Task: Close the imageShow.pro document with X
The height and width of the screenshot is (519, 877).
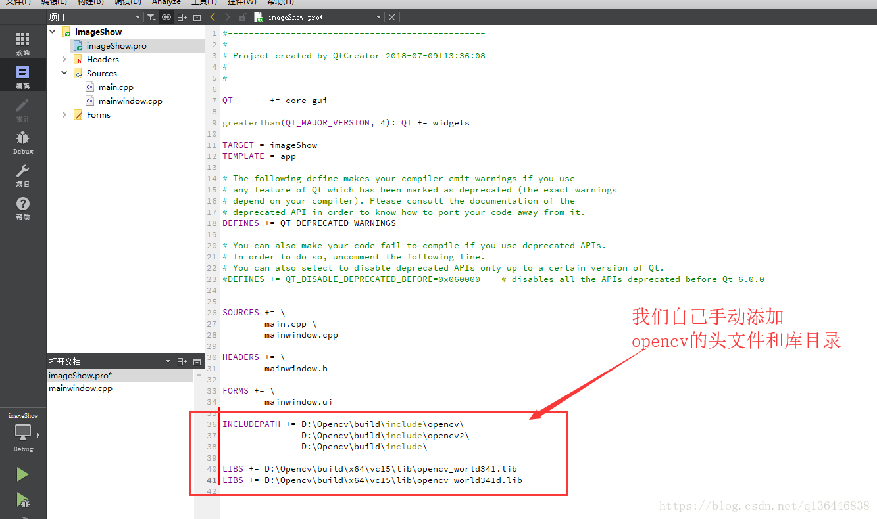Action: point(391,17)
